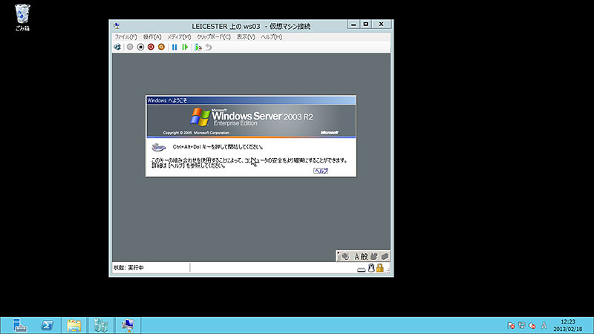Open the Recycle Bin (ごみ箱) desktop icon
The width and height of the screenshot is (594, 334).
(22, 17)
